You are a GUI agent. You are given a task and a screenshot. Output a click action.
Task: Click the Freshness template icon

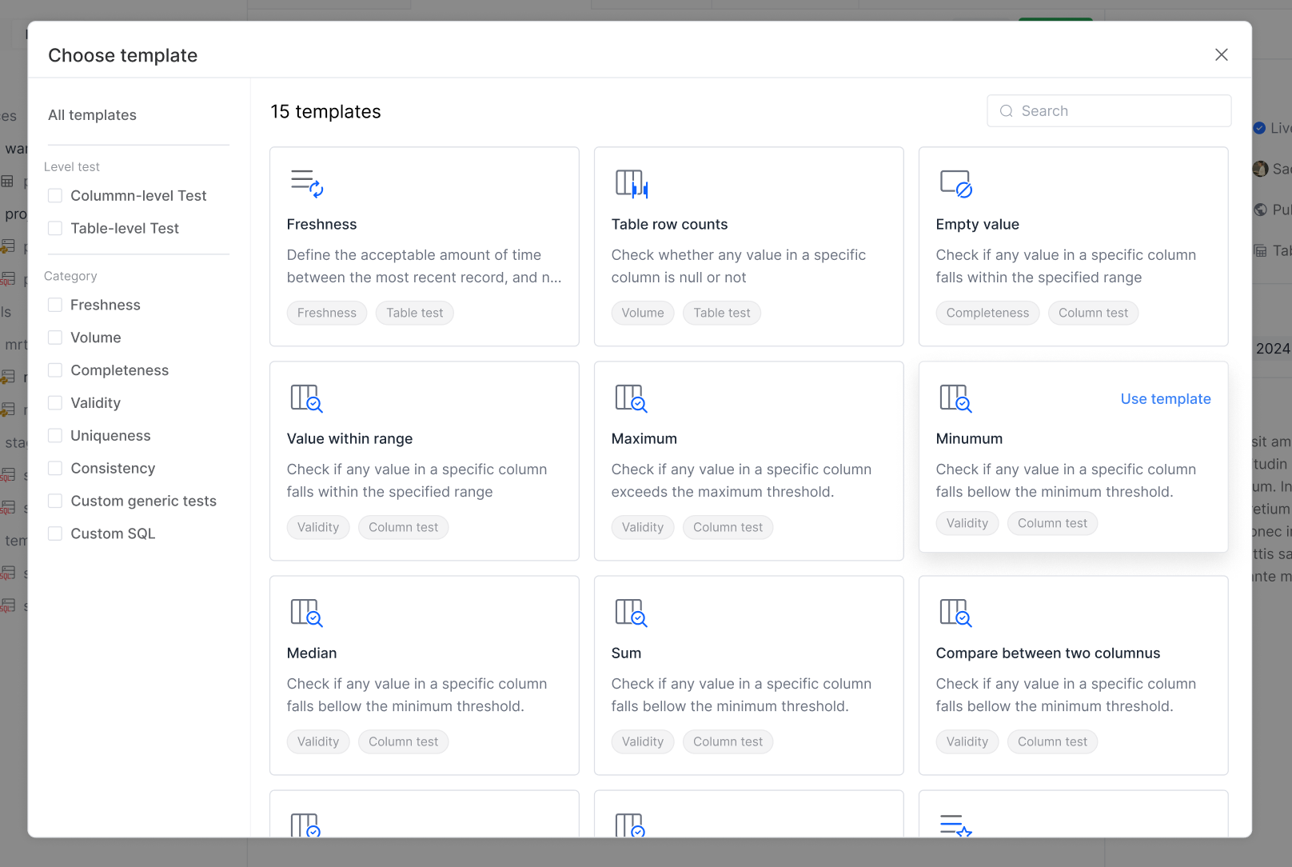[306, 183]
